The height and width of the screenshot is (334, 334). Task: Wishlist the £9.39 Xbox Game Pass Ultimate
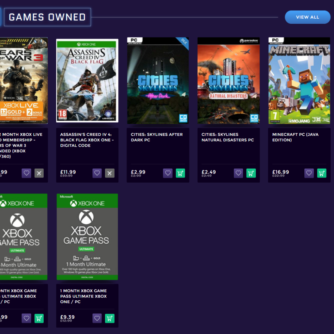click(97, 318)
